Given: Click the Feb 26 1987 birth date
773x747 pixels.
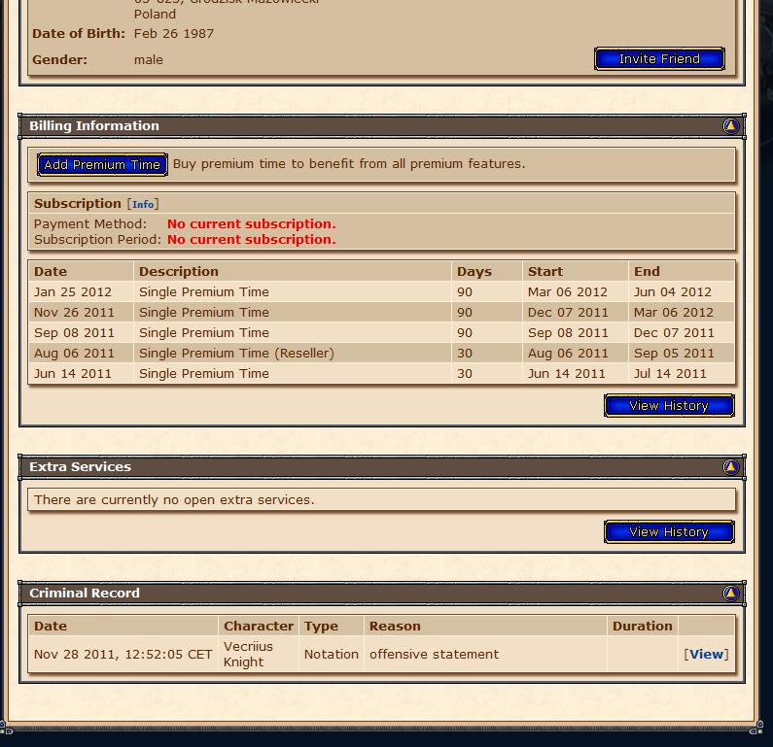Looking at the screenshot, I should (x=174, y=33).
